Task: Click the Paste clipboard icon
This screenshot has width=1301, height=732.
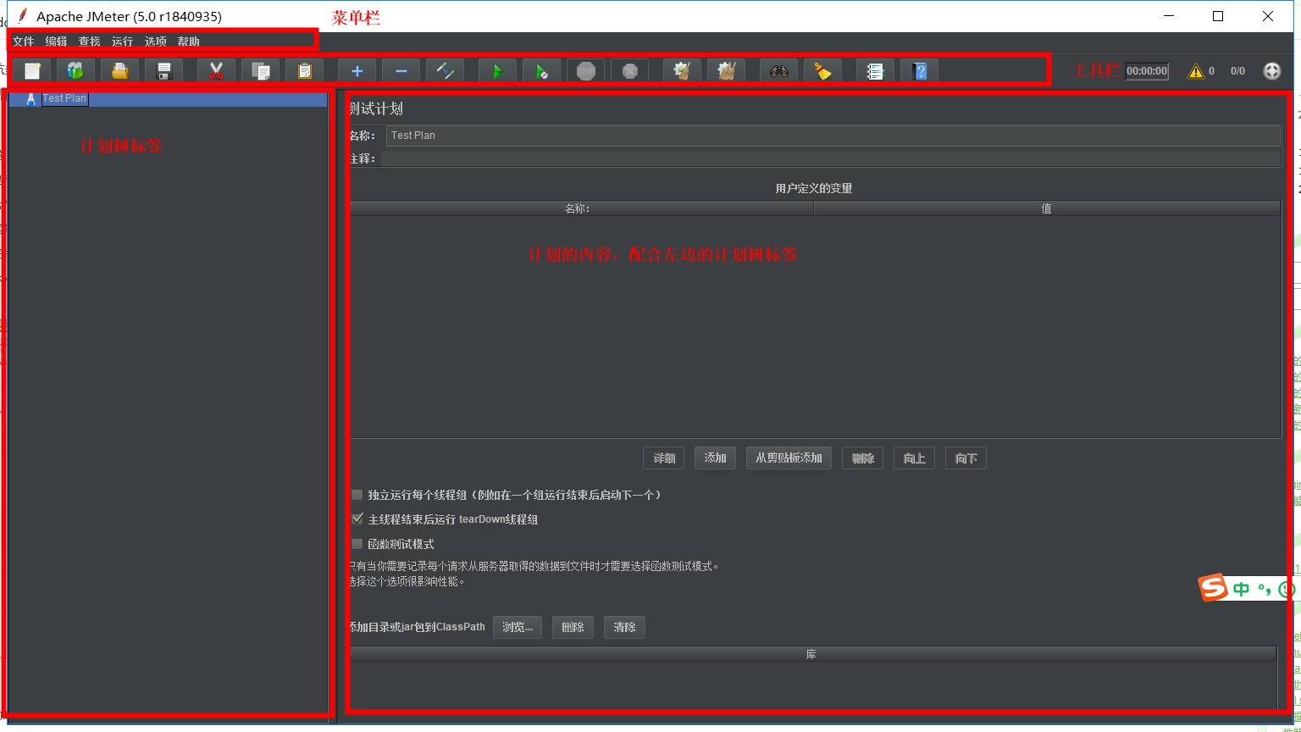Action: (x=305, y=71)
